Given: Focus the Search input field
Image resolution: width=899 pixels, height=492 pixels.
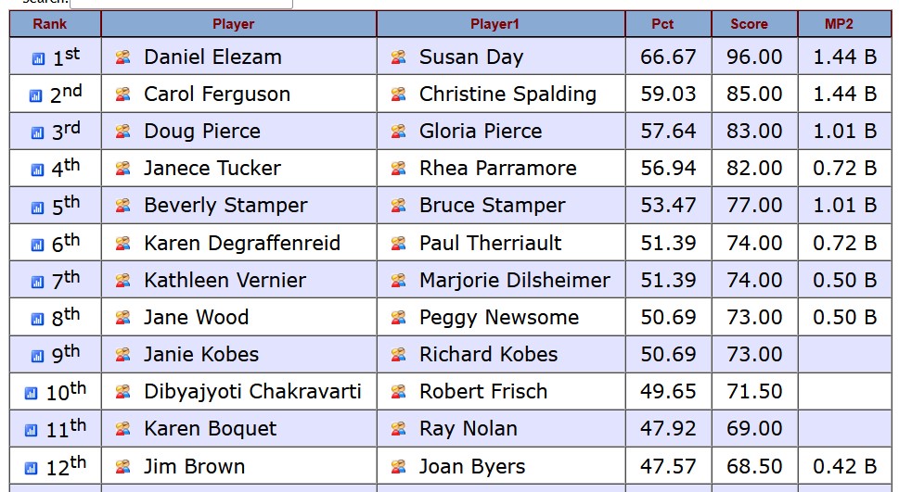Looking at the screenshot, I should tap(181, 4).
